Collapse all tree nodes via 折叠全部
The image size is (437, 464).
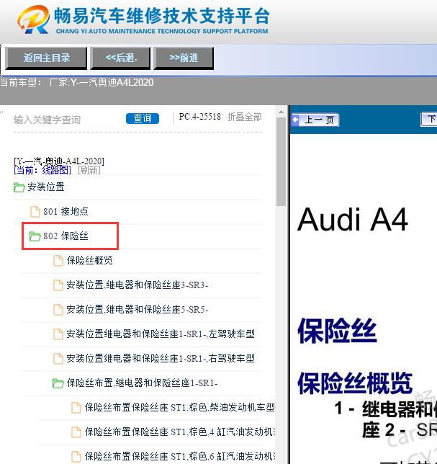coord(244,117)
